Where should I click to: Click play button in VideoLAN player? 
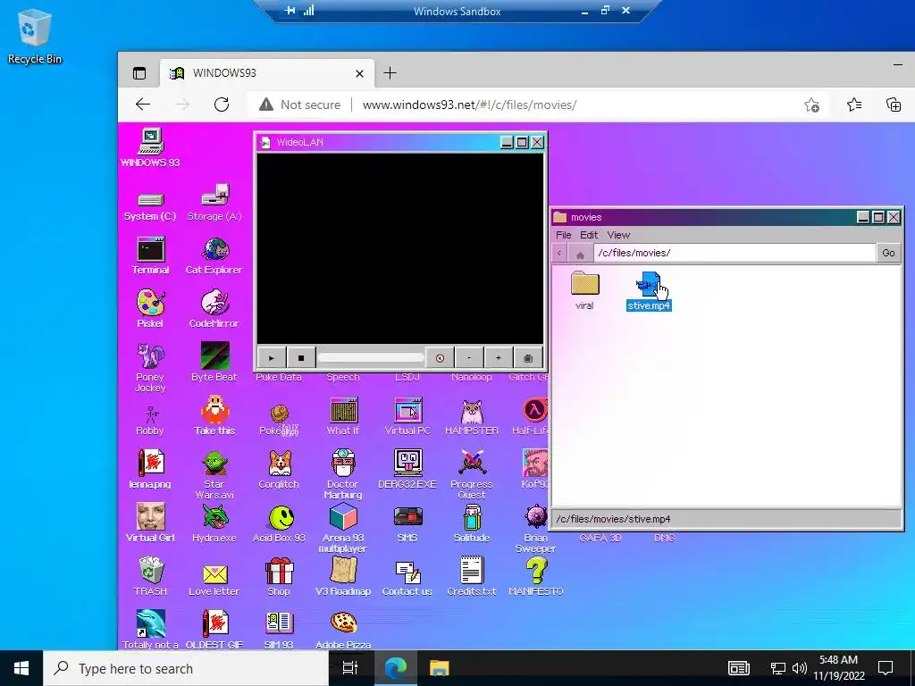point(272,358)
